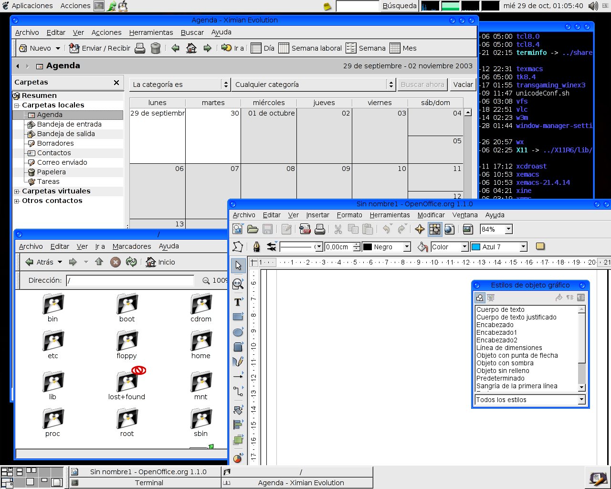The image size is (611, 489).
Task: Toggle the Shadow icon
Action: click(540, 246)
